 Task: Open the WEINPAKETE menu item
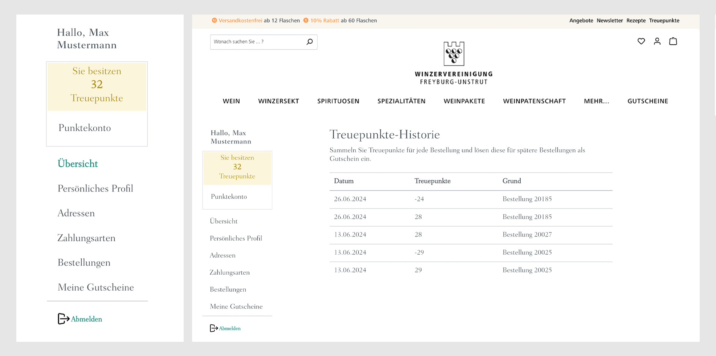pos(464,101)
